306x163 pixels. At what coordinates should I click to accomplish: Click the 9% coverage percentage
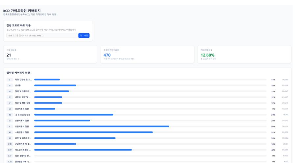274,109
